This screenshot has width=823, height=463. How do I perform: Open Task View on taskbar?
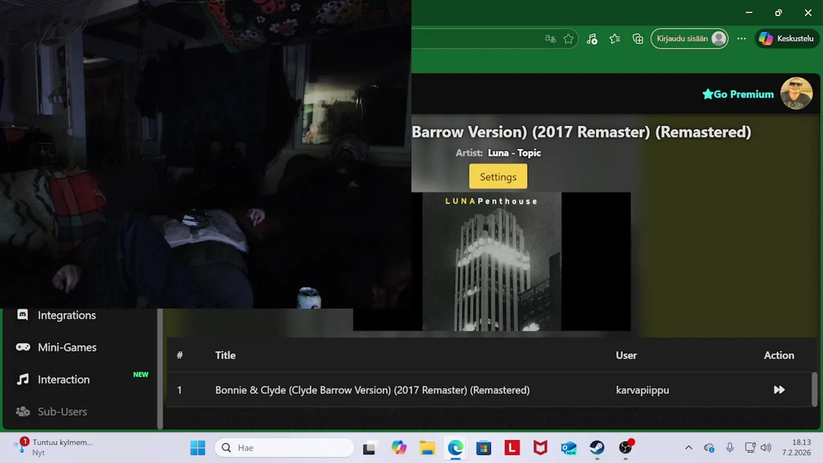click(x=369, y=448)
